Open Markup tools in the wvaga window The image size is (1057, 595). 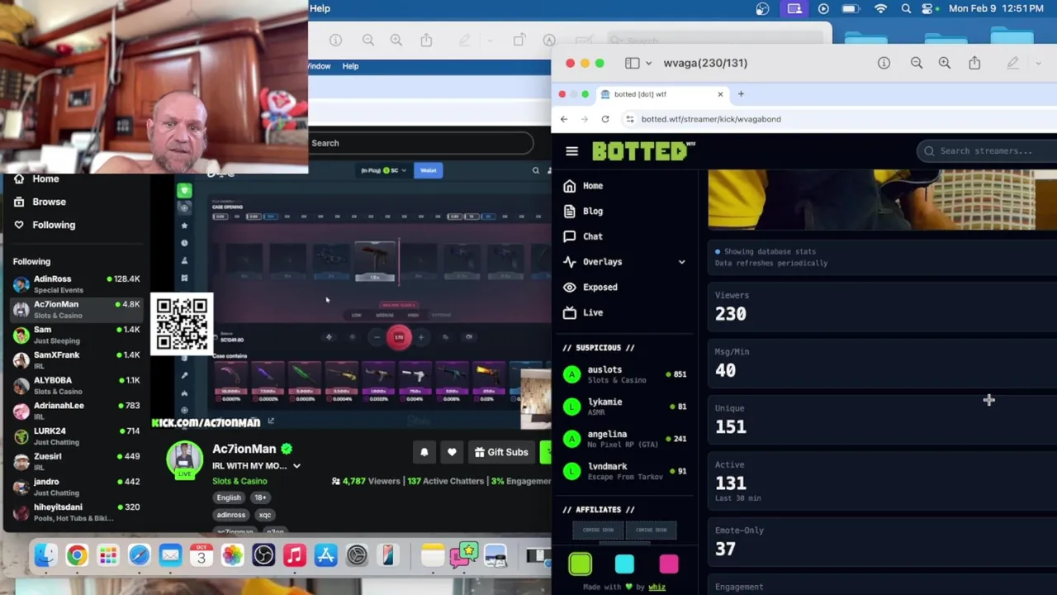pos(1013,63)
